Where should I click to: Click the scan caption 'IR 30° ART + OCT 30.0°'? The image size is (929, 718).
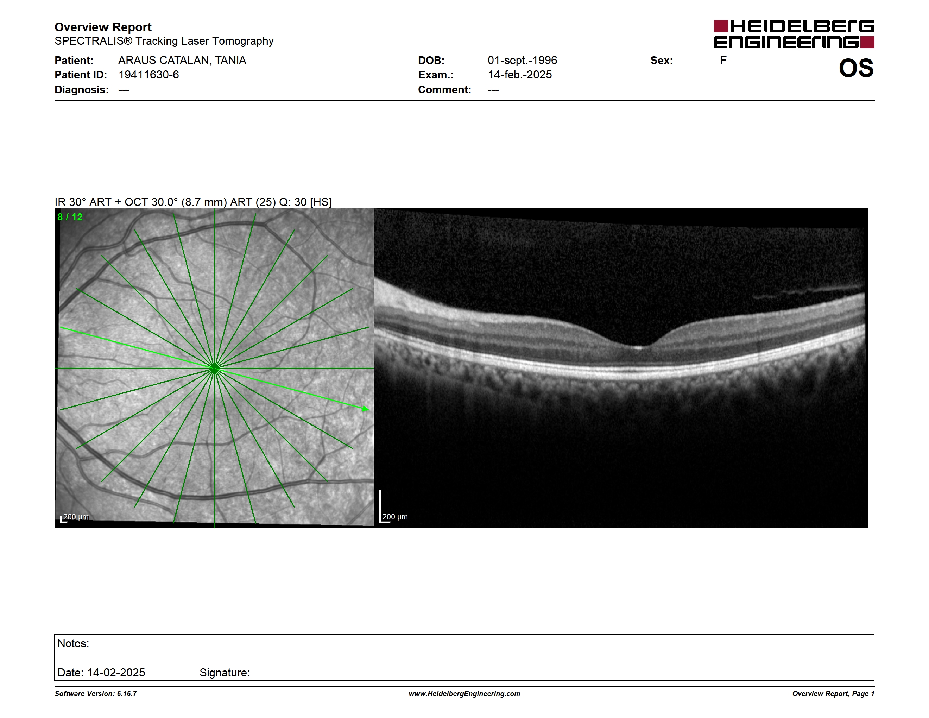[116, 202]
